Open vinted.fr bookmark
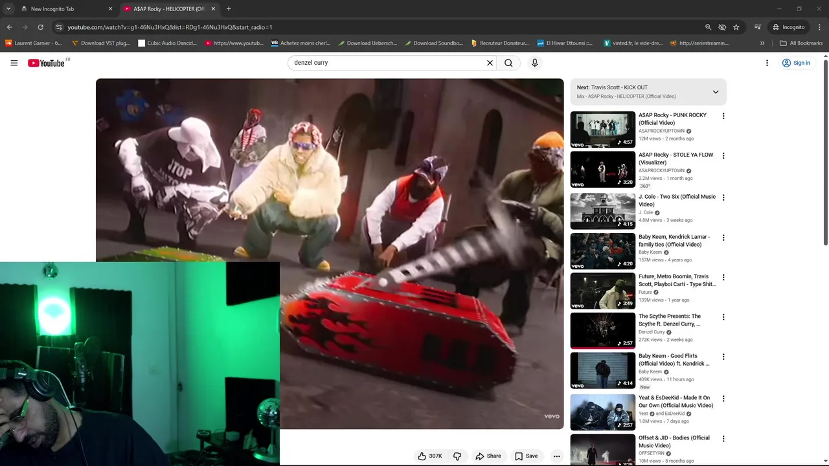Viewport: 829px width, 466px height. (633, 43)
